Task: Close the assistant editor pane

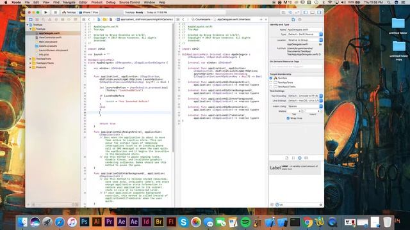Action: pos(266,20)
